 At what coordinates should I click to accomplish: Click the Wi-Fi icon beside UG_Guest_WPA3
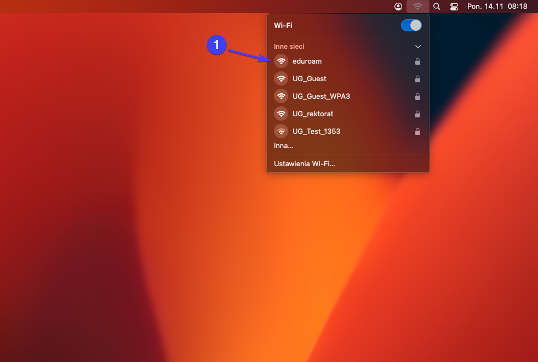(x=281, y=97)
